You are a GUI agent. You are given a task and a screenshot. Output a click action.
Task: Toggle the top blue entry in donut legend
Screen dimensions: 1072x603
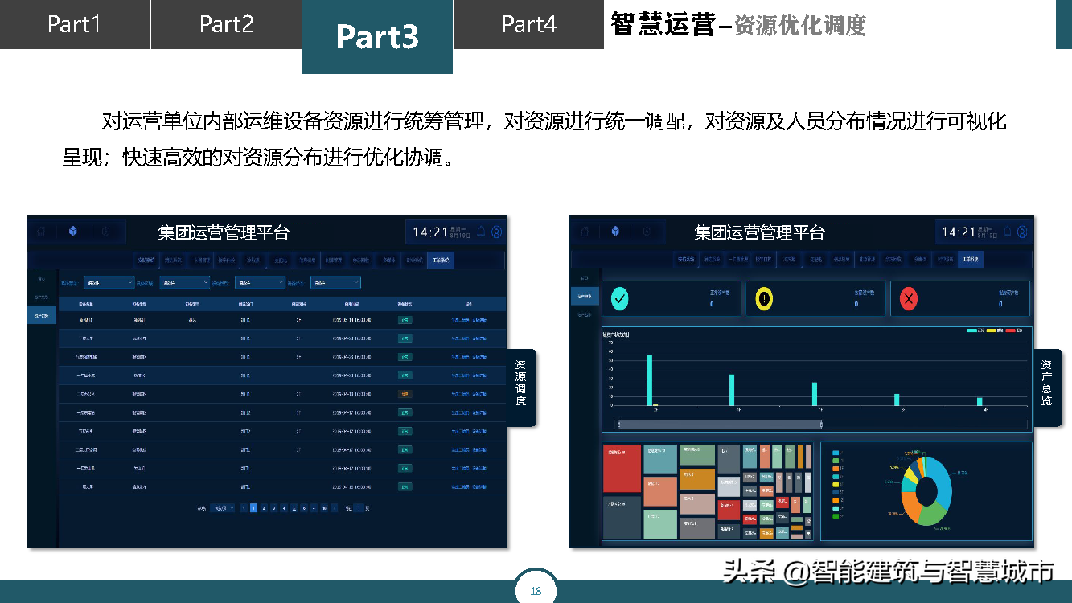836,453
